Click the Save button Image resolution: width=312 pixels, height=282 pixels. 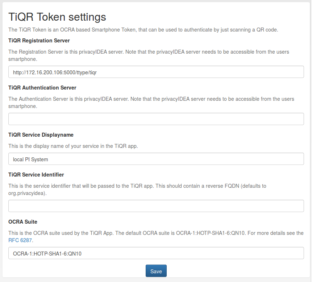[x=156, y=271]
